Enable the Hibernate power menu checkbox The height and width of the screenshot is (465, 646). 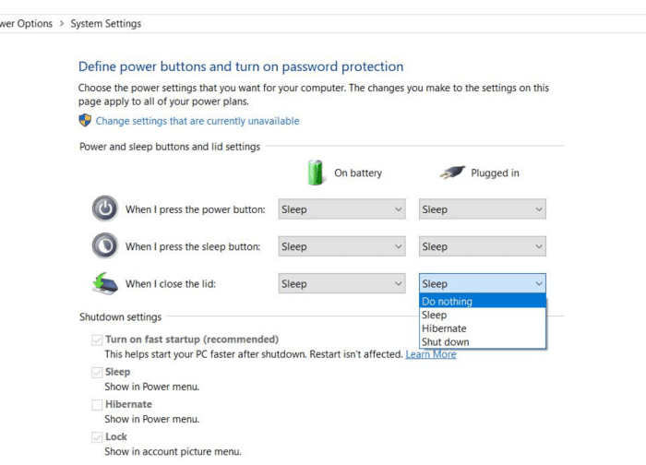97,405
